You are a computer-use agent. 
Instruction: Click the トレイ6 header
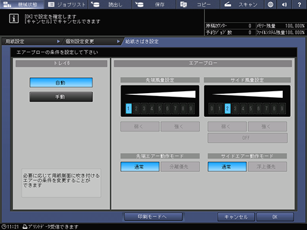click(61, 63)
